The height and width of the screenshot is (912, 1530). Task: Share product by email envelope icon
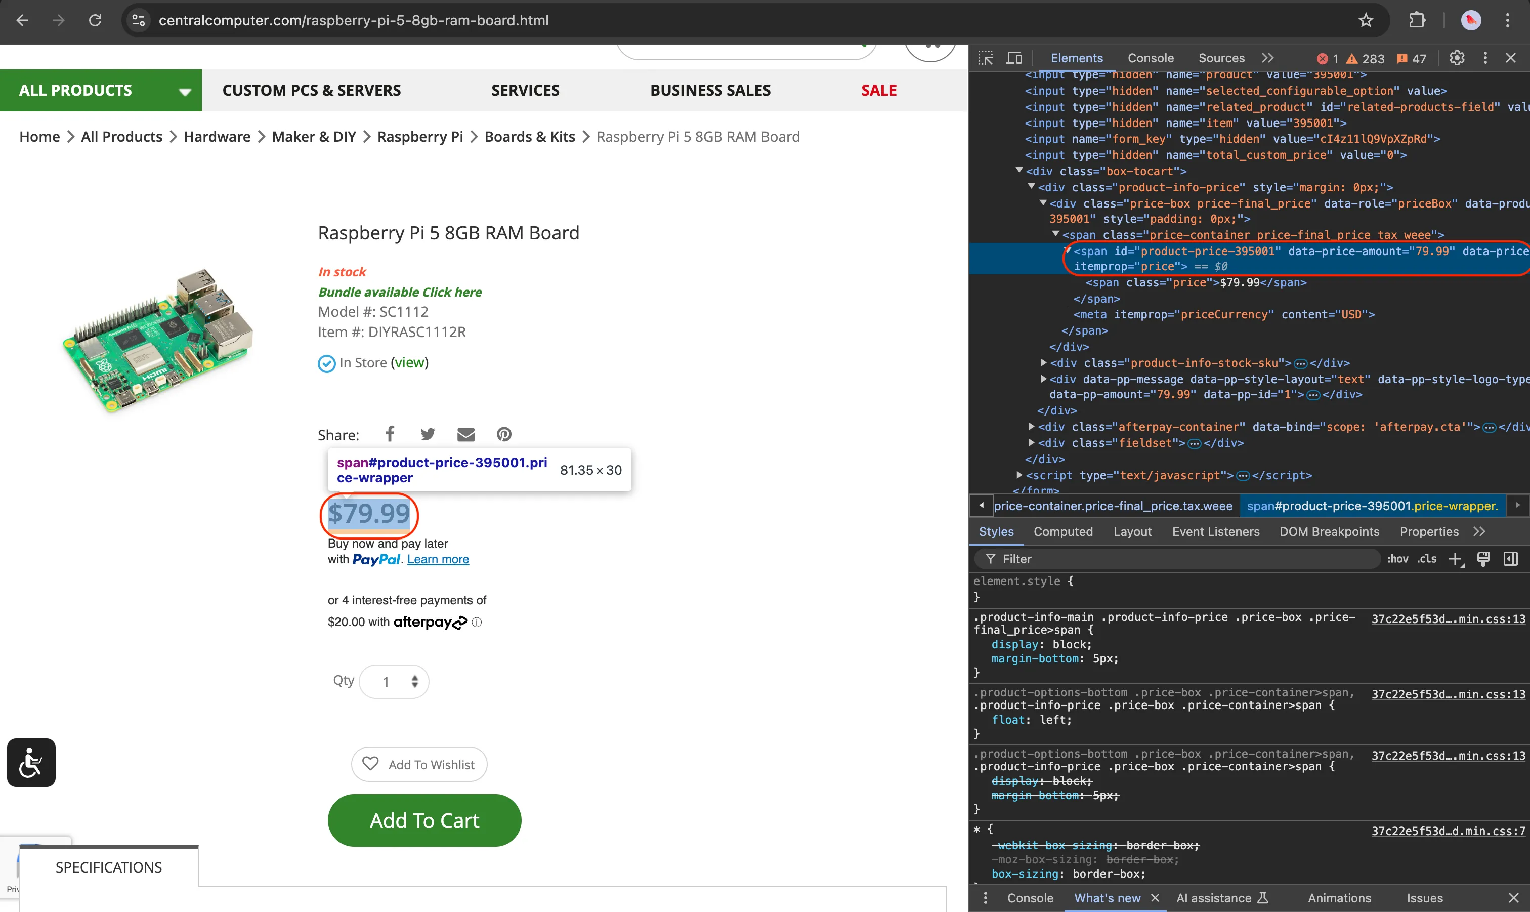(465, 434)
